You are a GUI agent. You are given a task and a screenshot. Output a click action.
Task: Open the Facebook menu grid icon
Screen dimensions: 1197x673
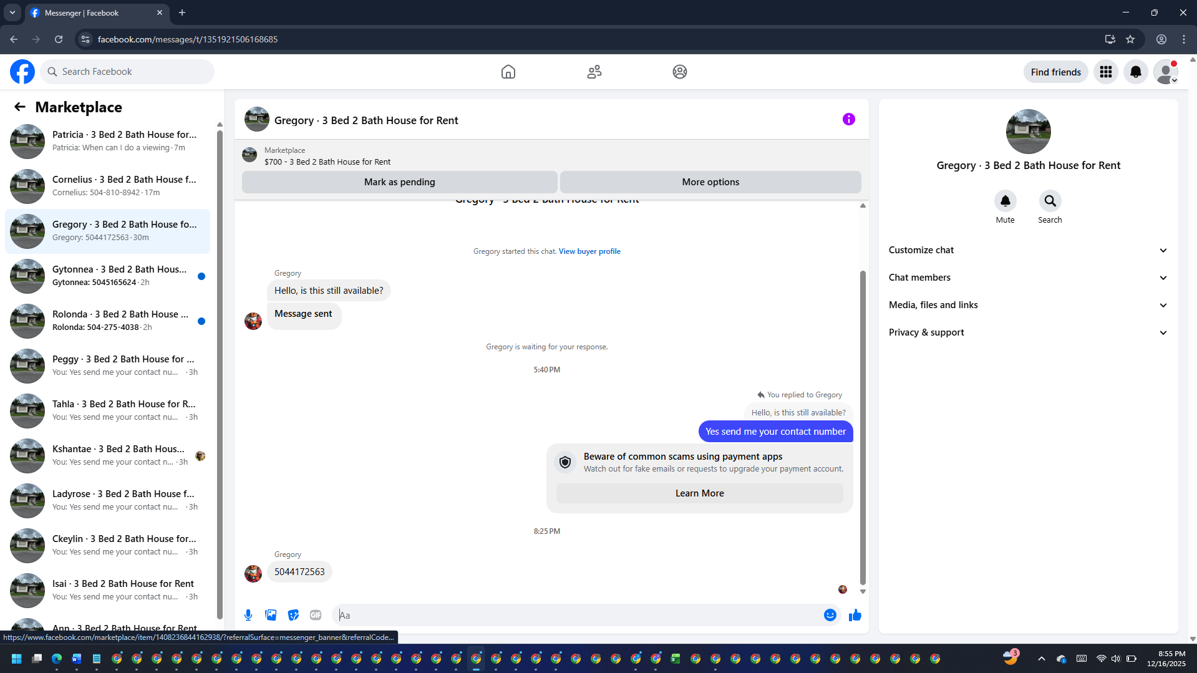[1106, 72]
